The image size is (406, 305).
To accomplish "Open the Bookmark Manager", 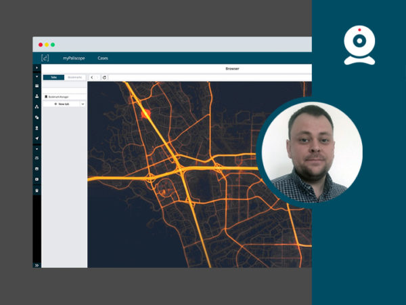I will pos(60,97).
